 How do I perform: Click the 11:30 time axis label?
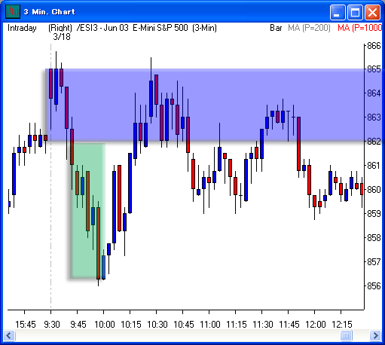click(x=263, y=325)
